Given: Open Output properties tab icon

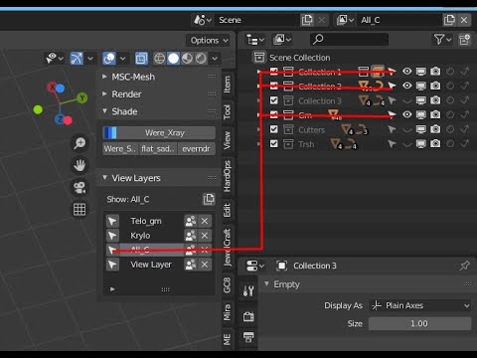Looking at the screenshot, I should (x=248, y=337).
